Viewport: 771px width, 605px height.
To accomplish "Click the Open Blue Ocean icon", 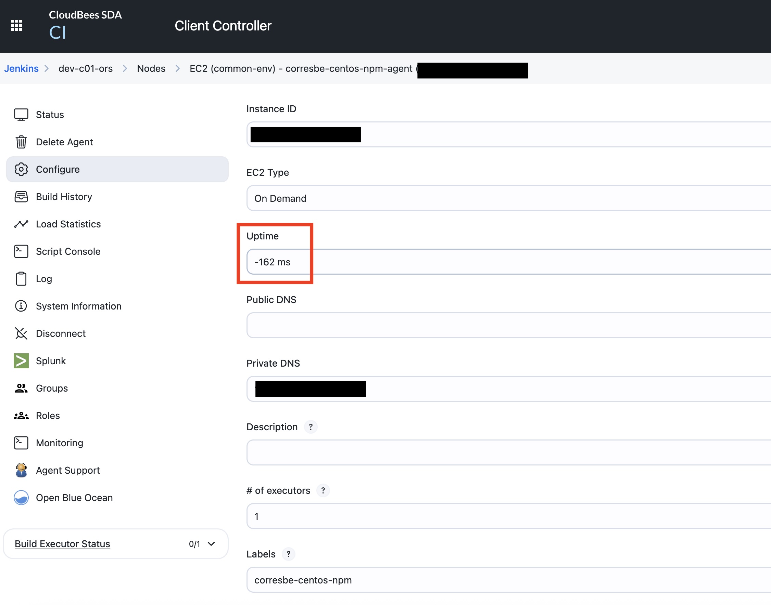I will tap(21, 498).
